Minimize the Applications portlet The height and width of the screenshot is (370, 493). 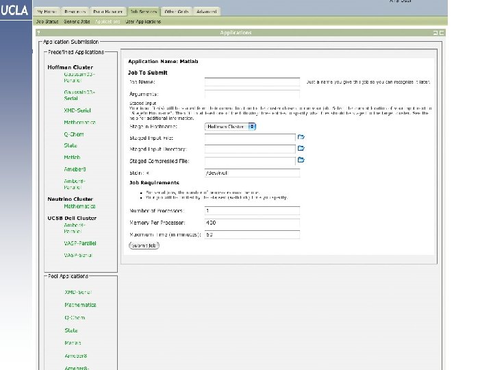click(435, 33)
